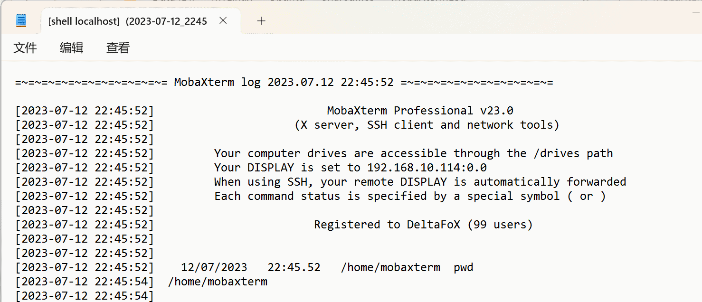702x302 pixels.
Task: Click the '12/07/2023' date in prompt line
Action: [214, 267]
